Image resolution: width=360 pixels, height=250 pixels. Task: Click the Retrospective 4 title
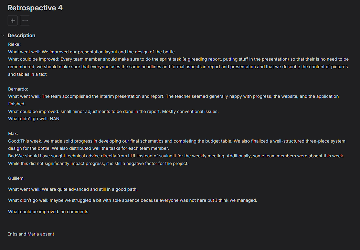(x=35, y=8)
